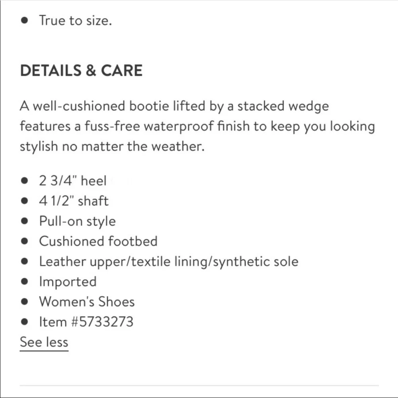The image size is (398, 398).
Task: Click the Item #5733273 text
Action: [x=86, y=322]
